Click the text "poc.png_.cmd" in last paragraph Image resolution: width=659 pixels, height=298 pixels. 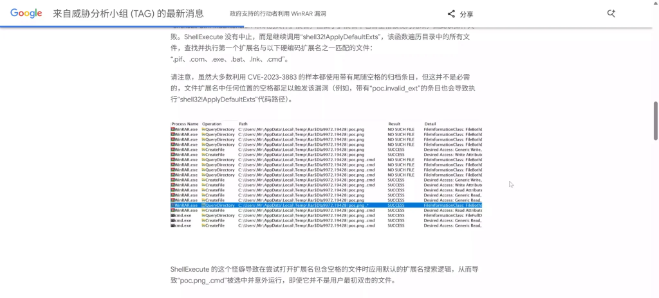(x=204, y=281)
